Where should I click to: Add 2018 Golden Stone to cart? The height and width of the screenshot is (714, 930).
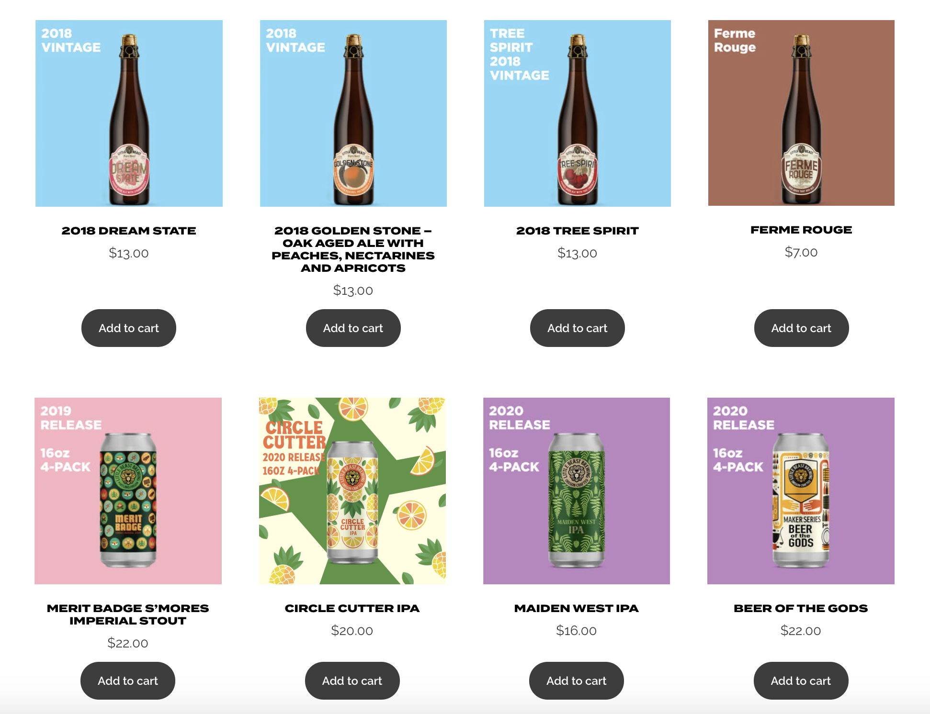[x=353, y=328]
